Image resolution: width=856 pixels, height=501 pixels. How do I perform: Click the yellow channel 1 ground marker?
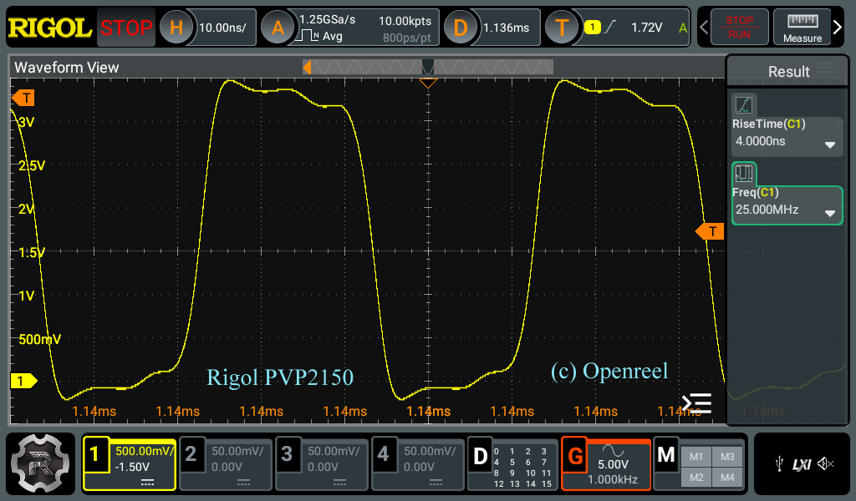click(x=23, y=381)
